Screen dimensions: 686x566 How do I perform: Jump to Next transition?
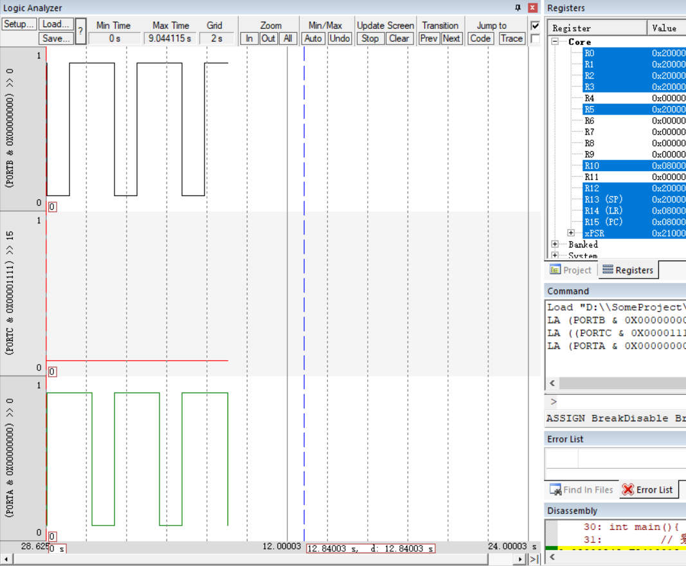pyautogui.click(x=451, y=39)
